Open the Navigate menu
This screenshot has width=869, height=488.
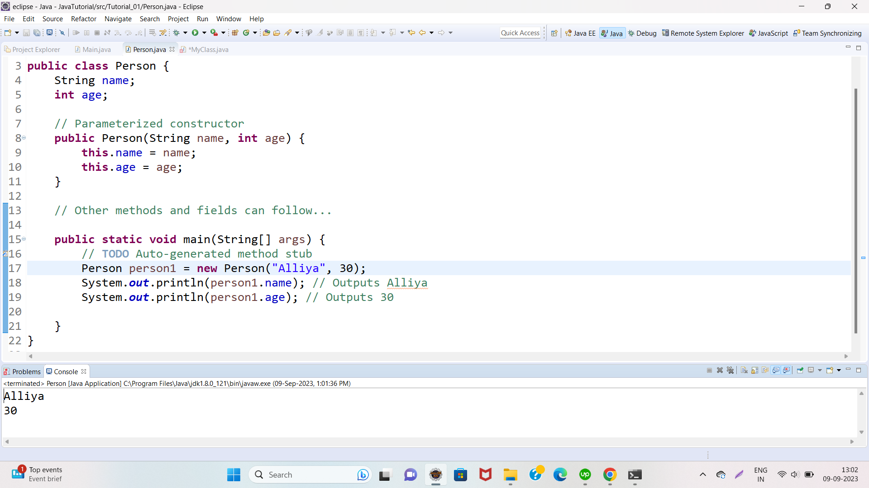coord(118,19)
